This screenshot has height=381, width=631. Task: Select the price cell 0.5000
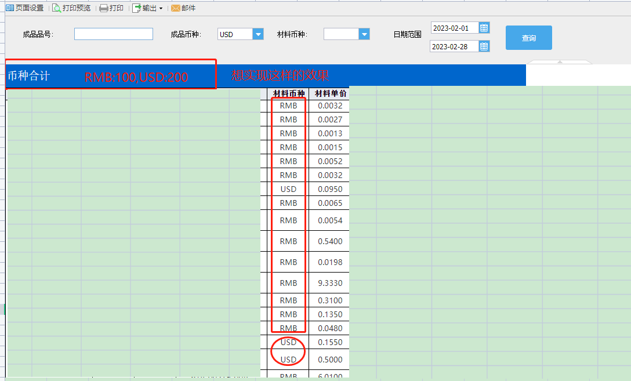(329, 360)
